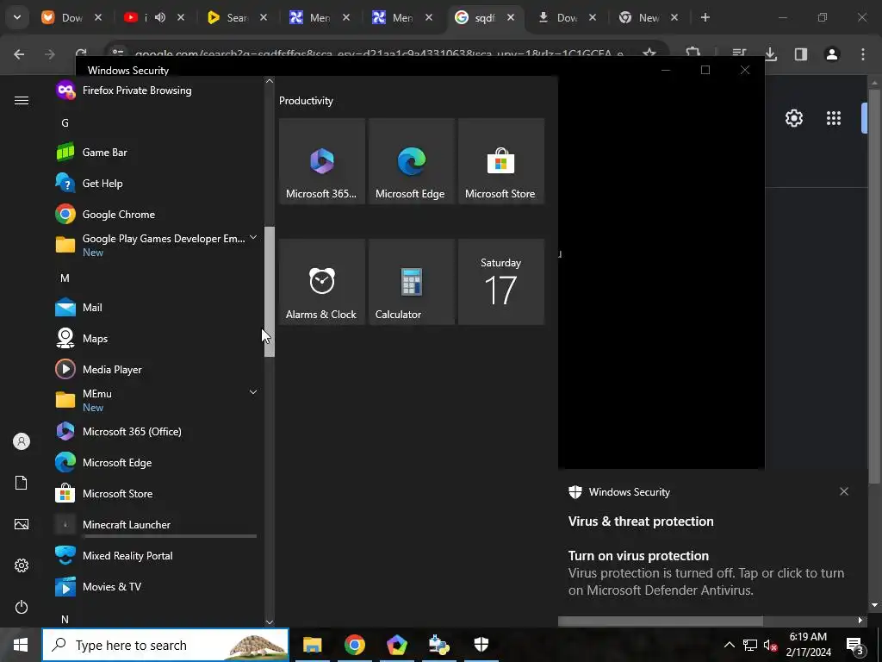
Task: Jump to letter N section header
Action: (x=65, y=619)
